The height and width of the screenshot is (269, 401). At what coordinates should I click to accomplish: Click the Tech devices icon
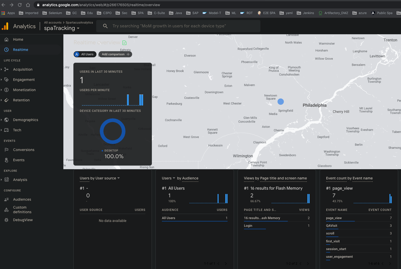(7, 130)
